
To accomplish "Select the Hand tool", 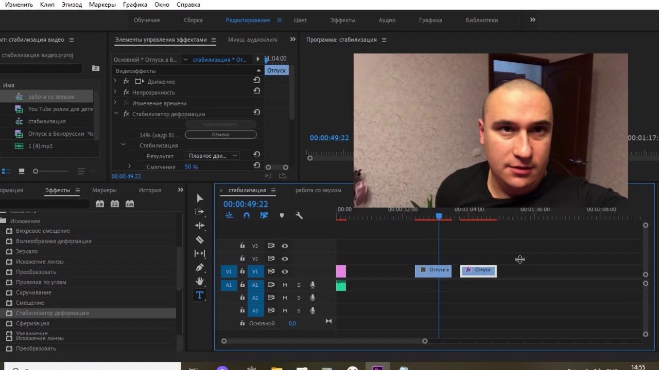I will point(200,281).
